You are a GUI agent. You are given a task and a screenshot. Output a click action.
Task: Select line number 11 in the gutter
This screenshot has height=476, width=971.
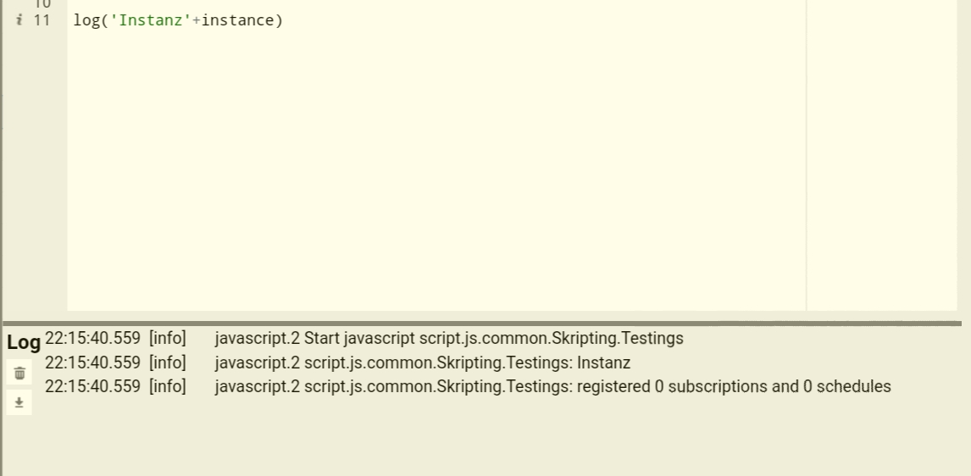tap(42, 19)
